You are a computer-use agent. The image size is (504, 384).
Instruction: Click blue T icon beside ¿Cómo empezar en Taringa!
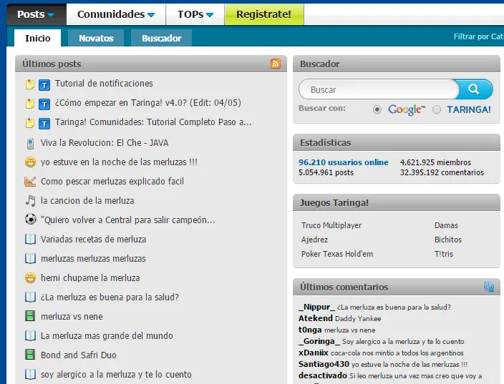pyautogui.click(x=44, y=104)
